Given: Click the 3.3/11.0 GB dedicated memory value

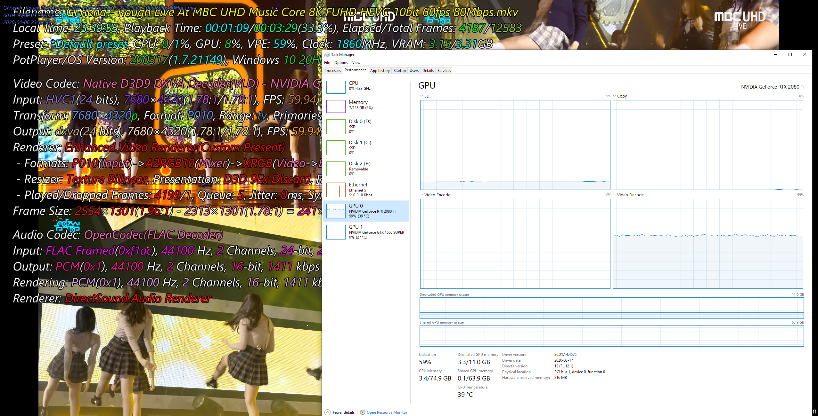Looking at the screenshot, I should [x=473, y=362].
